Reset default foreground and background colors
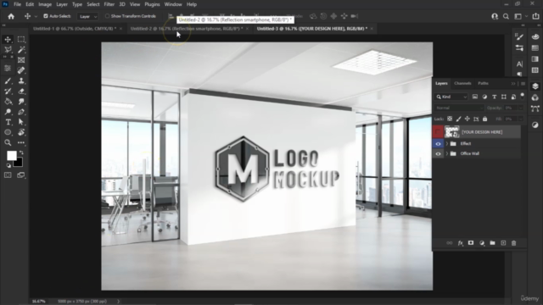Image resolution: width=543 pixels, height=305 pixels. coord(8,166)
